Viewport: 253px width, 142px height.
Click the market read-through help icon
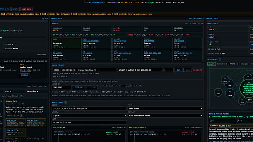tap(21, 96)
